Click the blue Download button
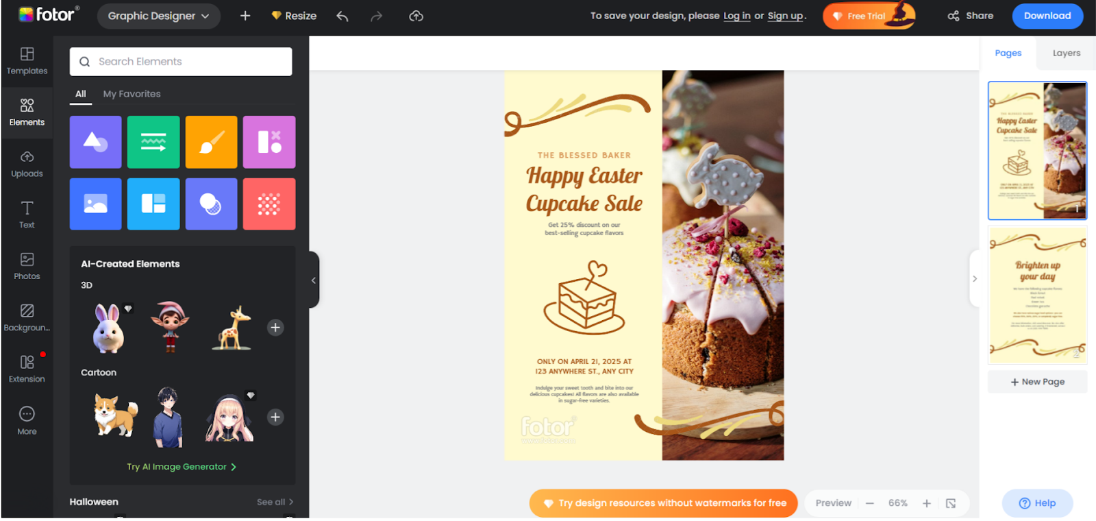Image resolution: width=1096 pixels, height=521 pixels. click(x=1047, y=16)
